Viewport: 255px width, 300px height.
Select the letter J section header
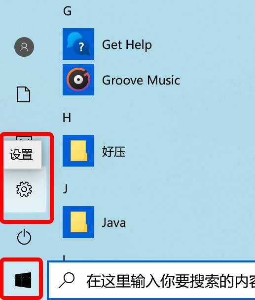coord(65,189)
